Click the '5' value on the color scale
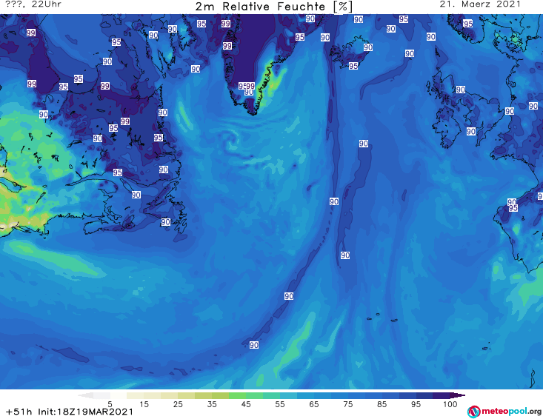543x419 pixels. pyautogui.click(x=110, y=404)
